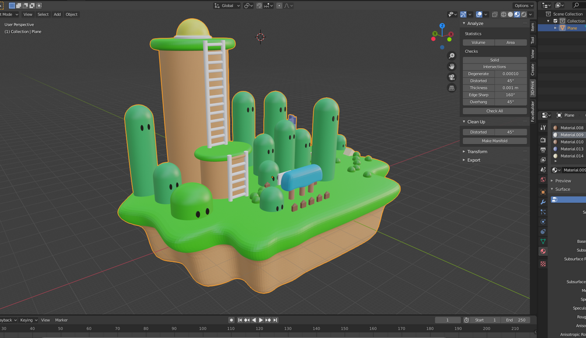Open the View menu in viewport header

[x=27, y=15]
